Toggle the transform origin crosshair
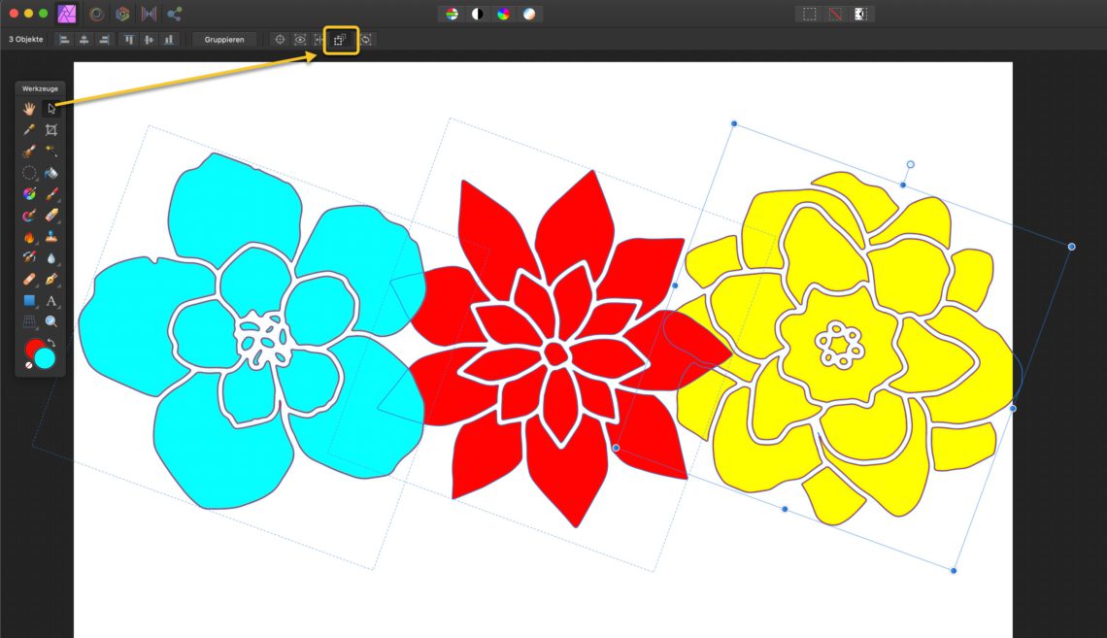This screenshot has width=1107, height=638. 280,40
